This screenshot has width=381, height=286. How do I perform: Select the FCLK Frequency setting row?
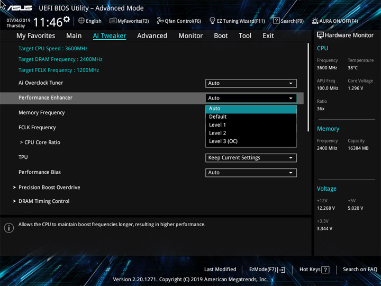pyautogui.click(x=37, y=128)
